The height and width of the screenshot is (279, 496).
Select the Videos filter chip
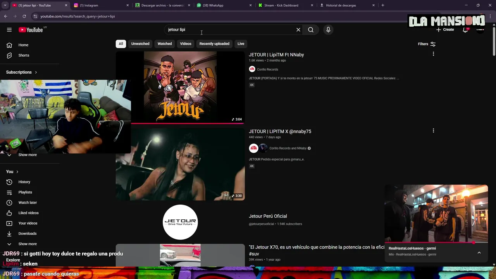(186, 44)
